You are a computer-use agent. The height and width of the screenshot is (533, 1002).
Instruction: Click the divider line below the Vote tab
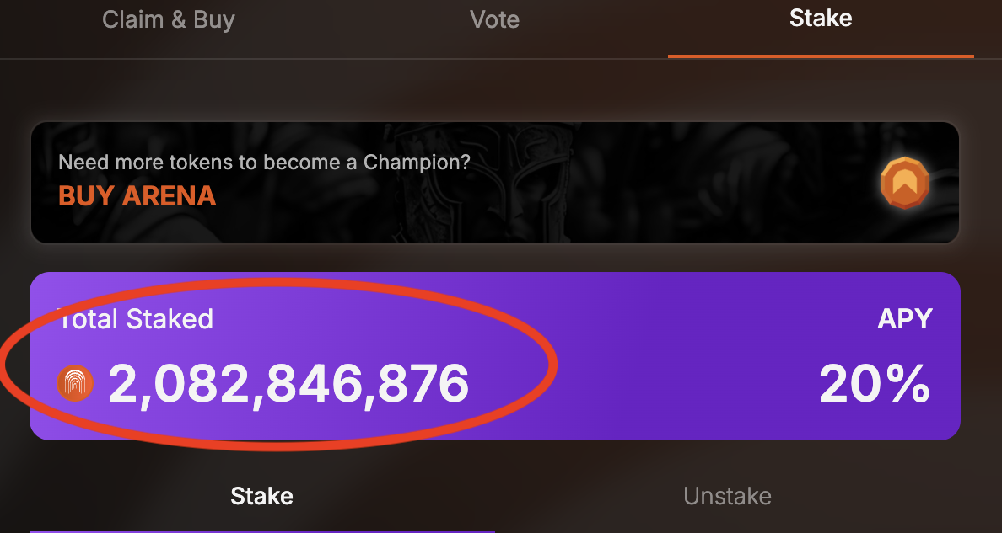[x=494, y=59]
